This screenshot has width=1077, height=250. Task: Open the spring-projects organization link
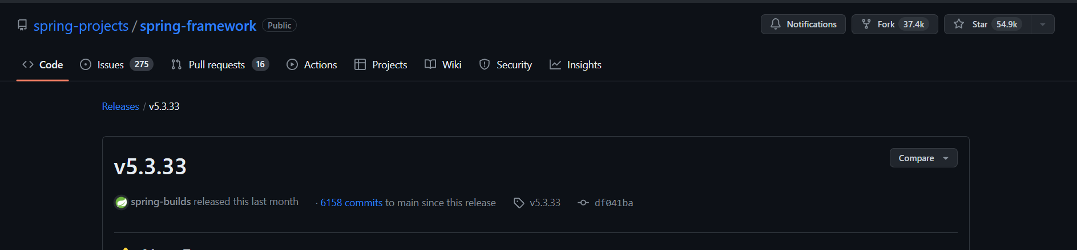(81, 26)
